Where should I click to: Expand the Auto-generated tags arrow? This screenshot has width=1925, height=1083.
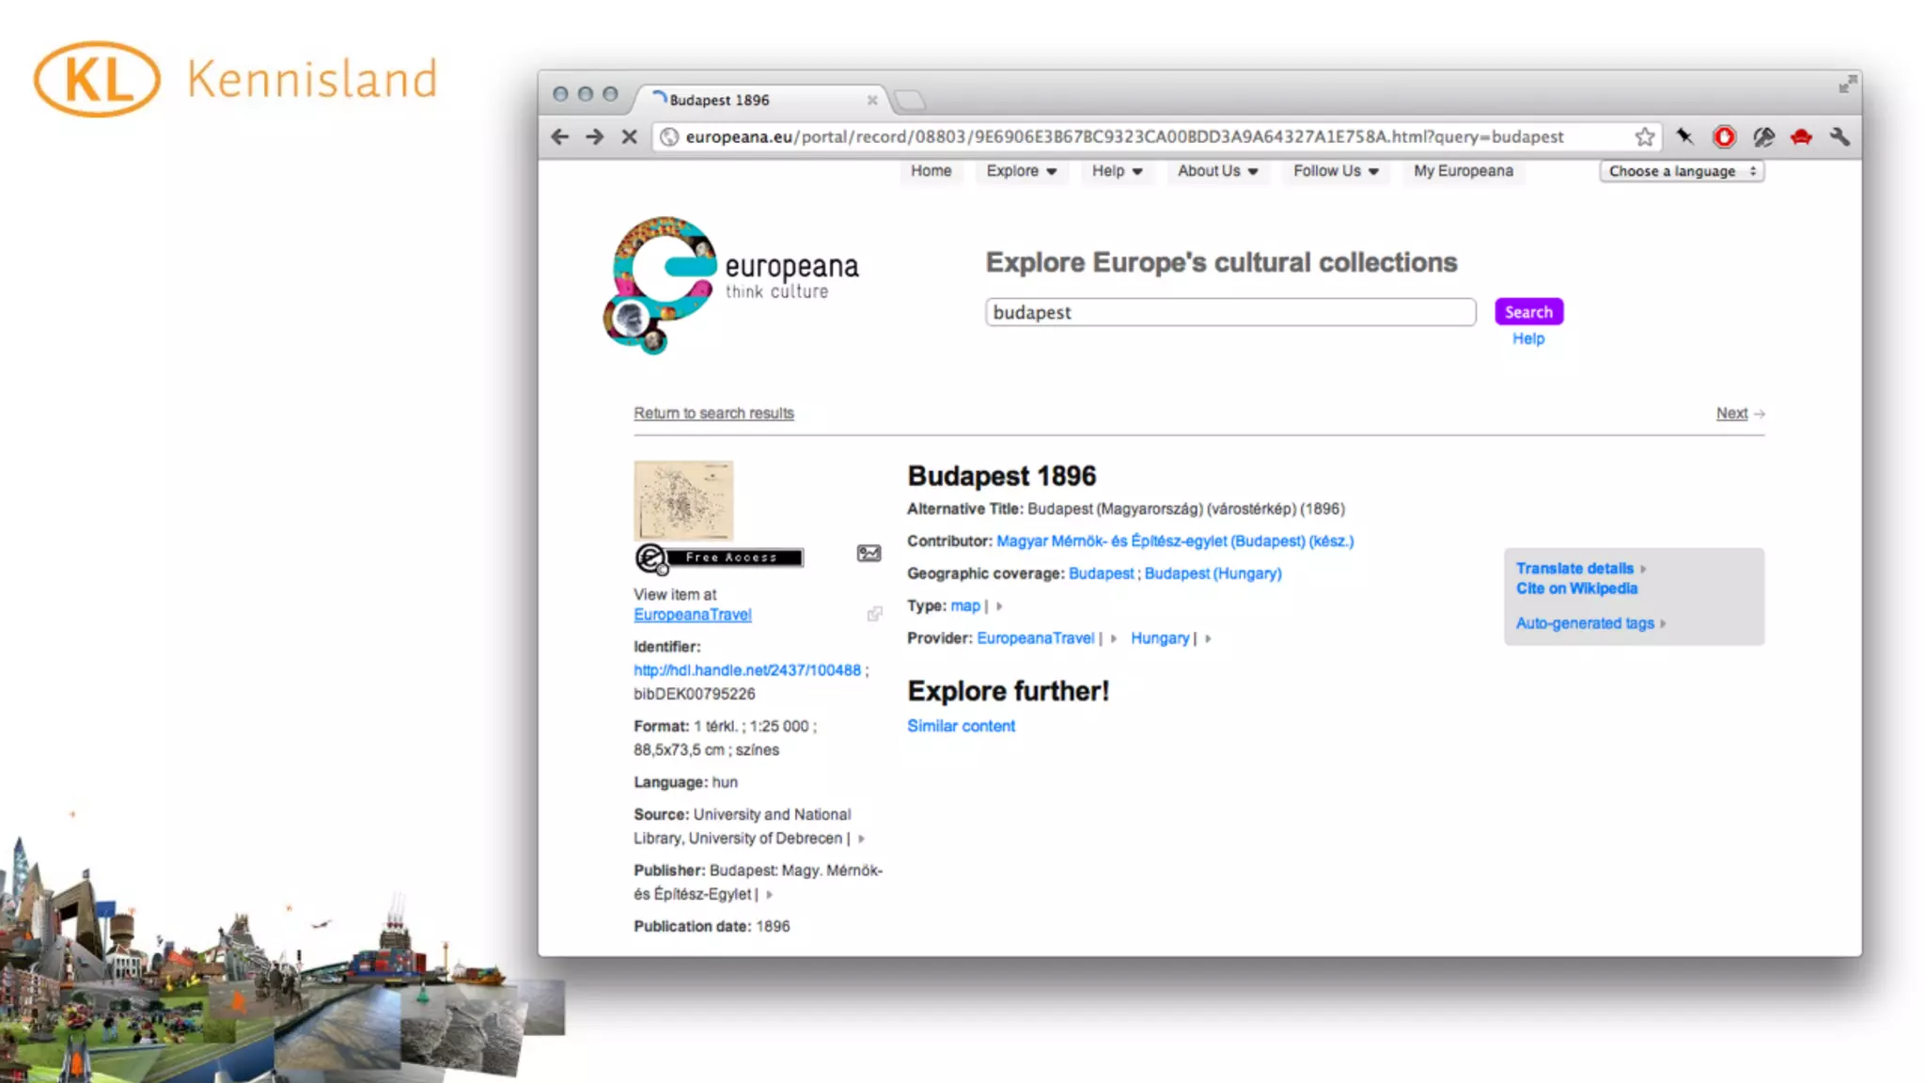coord(1663,623)
